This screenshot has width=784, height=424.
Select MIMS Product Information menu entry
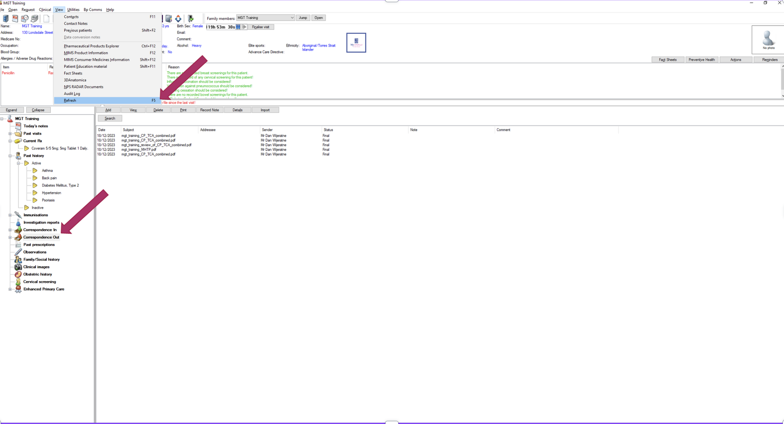tap(86, 53)
